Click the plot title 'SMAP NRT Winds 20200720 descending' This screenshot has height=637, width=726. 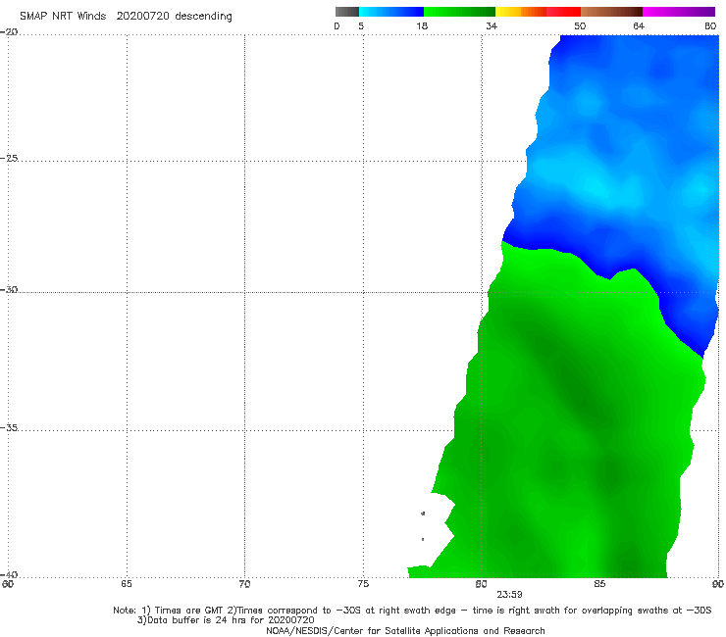point(126,17)
